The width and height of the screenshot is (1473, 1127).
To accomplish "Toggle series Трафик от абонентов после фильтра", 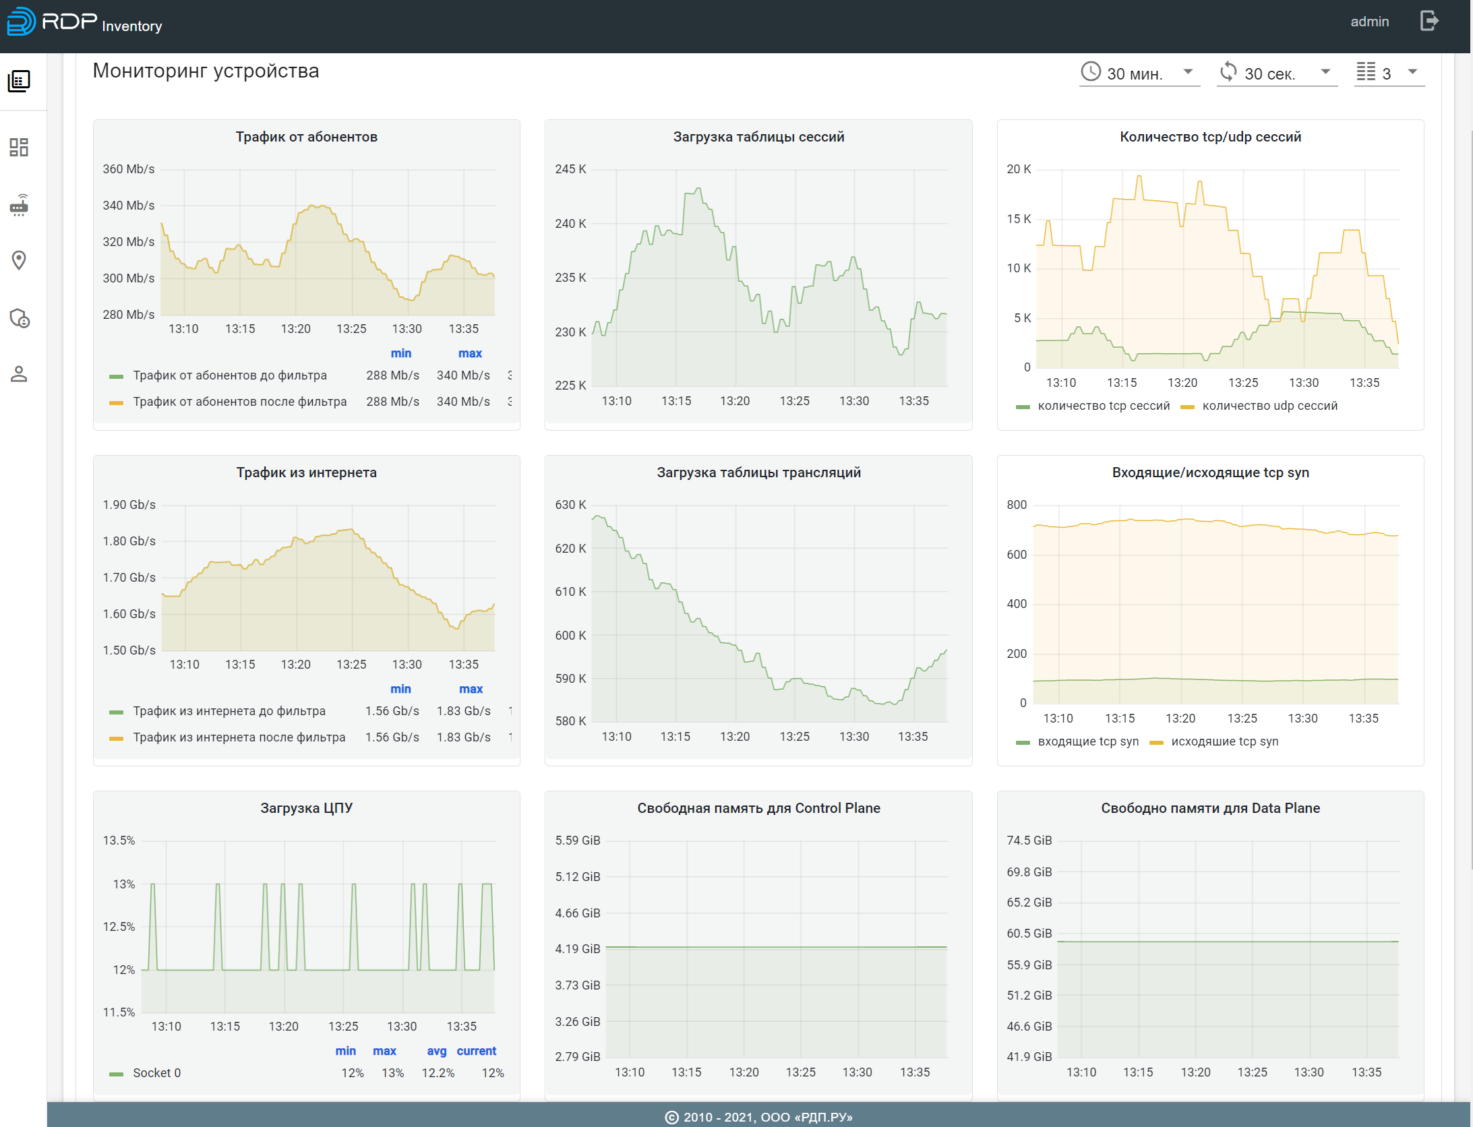I will [239, 402].
